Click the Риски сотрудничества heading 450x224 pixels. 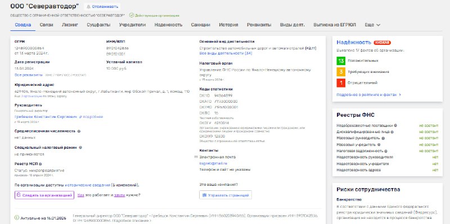coord(368,190)
